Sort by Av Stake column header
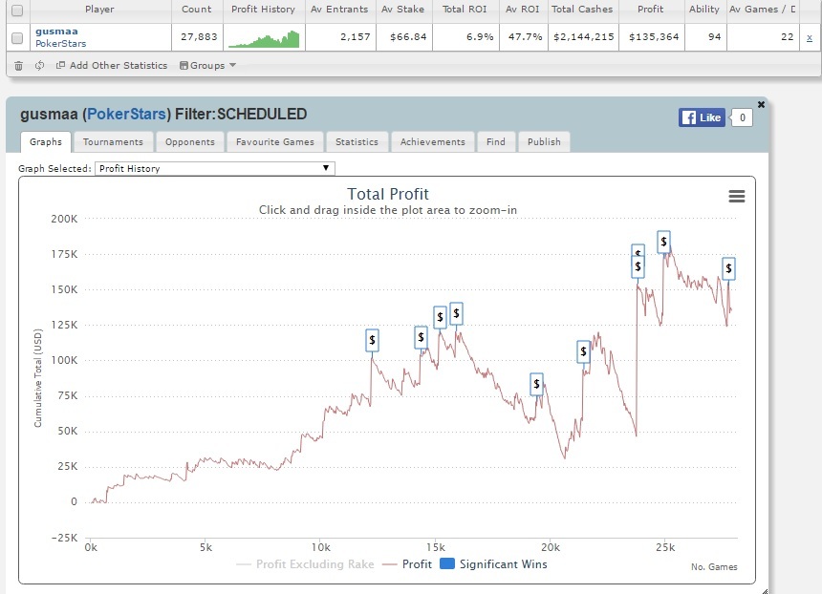Image resolution: width=822 pixels, height=594 pixels. pos(402,10)
